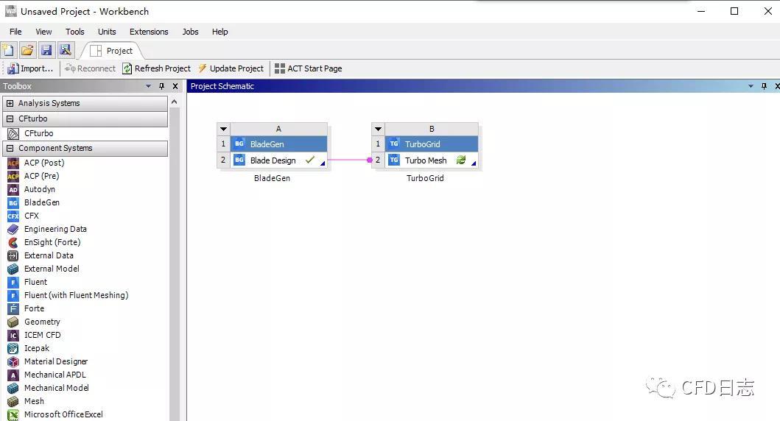Select the ACP (Post) component icon
The image size is (780, 421).
[13, 163]
